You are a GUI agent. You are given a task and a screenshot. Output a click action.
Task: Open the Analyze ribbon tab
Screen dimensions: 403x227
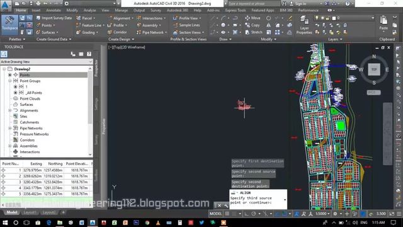(x=89, y=10)
